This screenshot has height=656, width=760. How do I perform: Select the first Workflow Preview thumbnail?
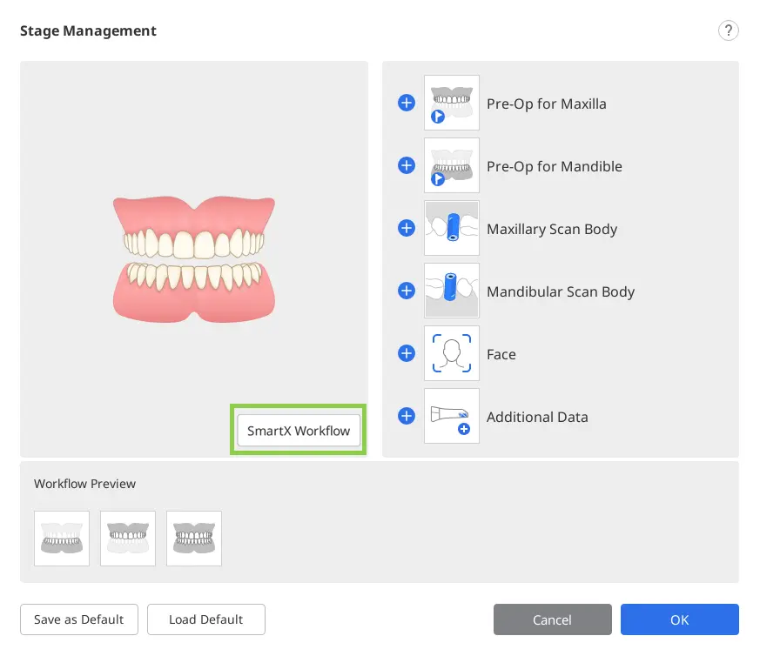(61, 538)
